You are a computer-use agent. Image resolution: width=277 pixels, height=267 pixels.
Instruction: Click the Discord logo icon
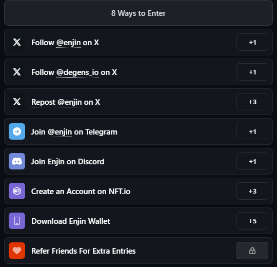pyautogui.click(x=17, y=161)
